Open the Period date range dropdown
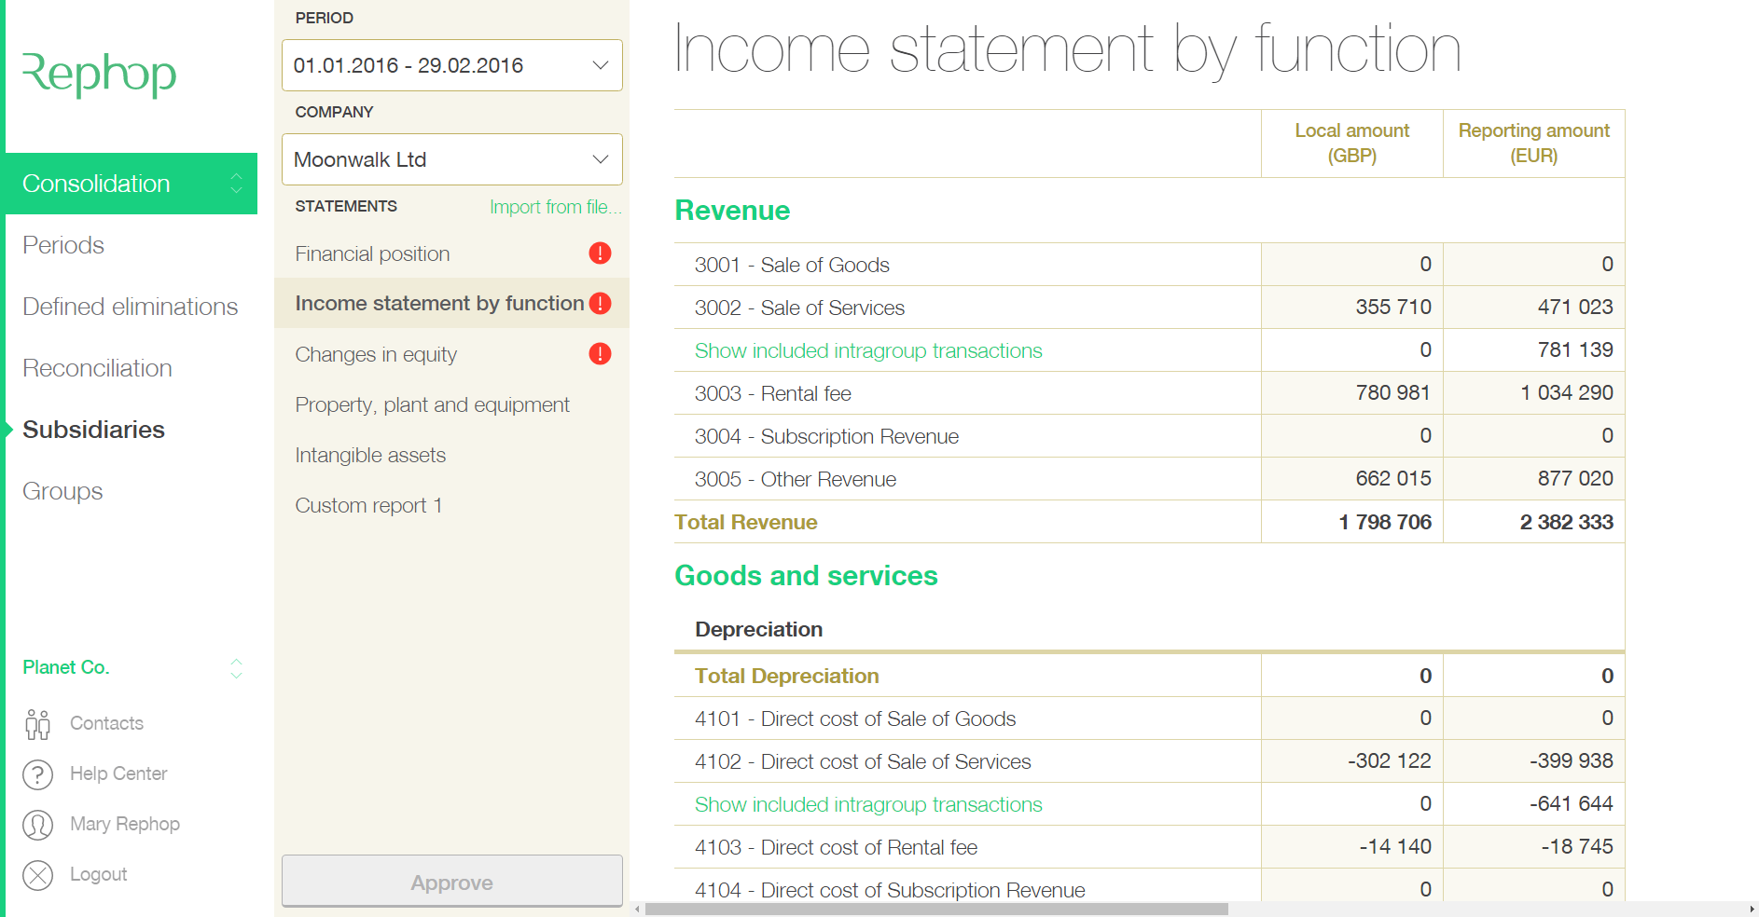This screenshot has height=917, width=1759. (x=451, y=65)
